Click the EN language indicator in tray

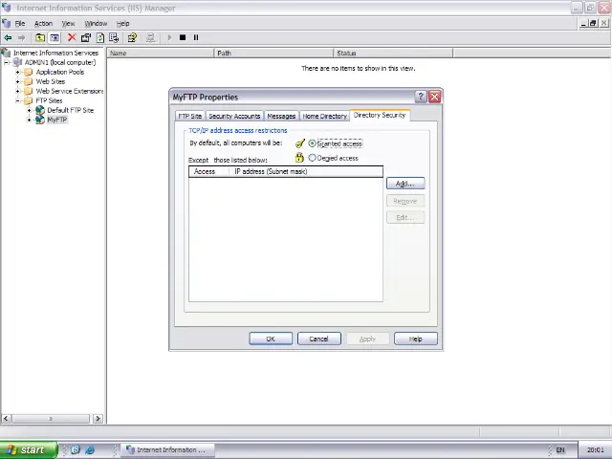pos(560,450)
